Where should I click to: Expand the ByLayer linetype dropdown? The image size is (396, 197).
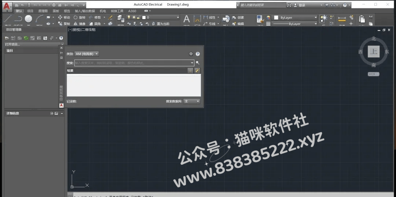coord(316,24)
